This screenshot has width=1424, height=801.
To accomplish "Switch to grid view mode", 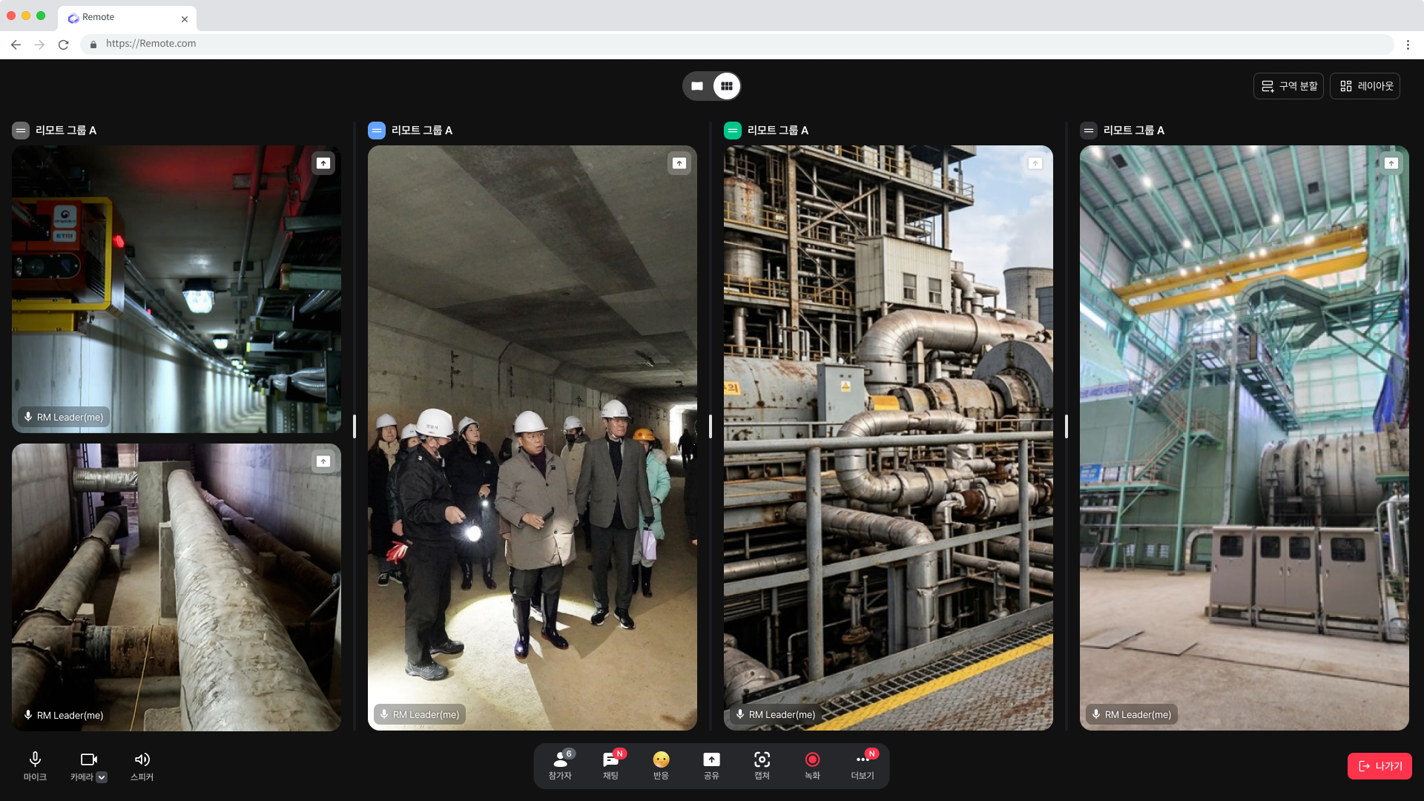I will tap(727, 86).
